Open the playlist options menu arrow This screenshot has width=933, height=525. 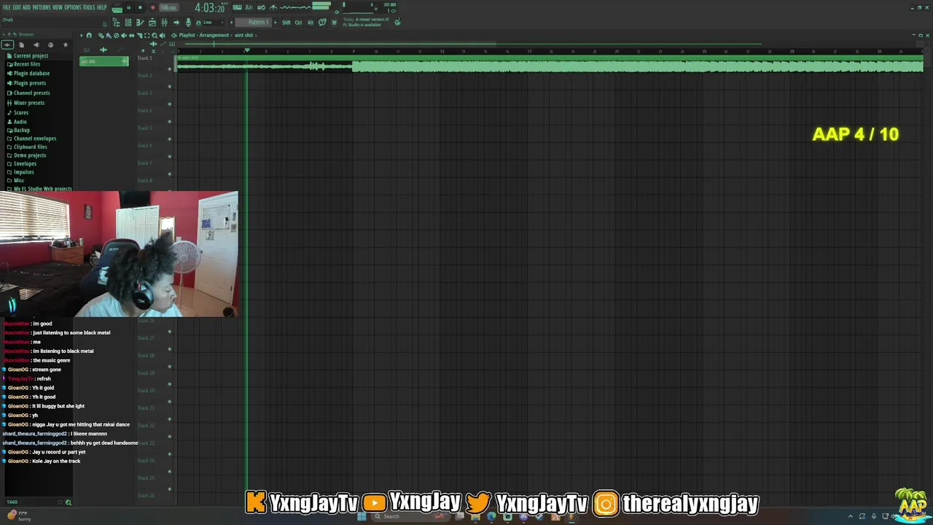pyautogui.click(x=81, y=35)
